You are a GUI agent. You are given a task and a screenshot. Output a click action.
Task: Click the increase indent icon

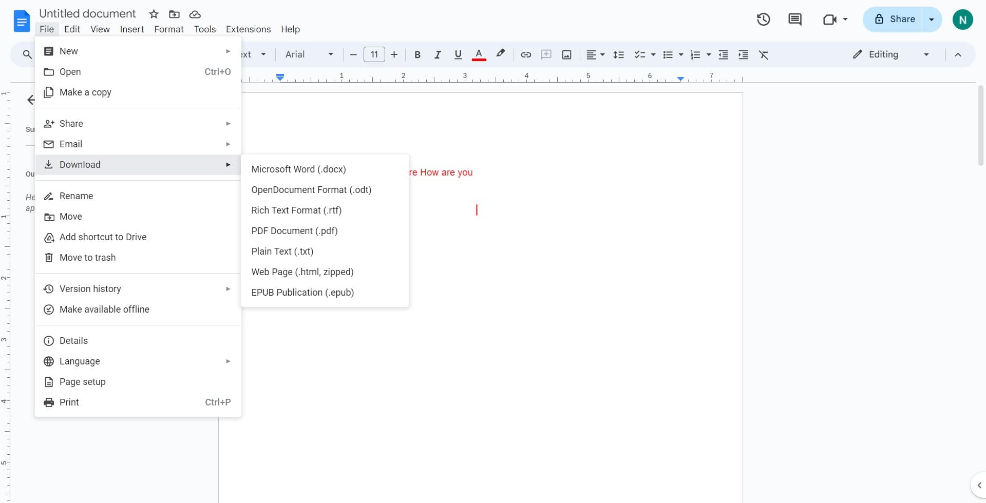pos(743,54)
